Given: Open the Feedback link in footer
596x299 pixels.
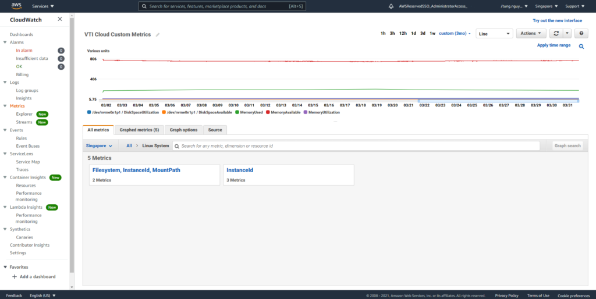Looking at the screenshot, I should point(14,296).
